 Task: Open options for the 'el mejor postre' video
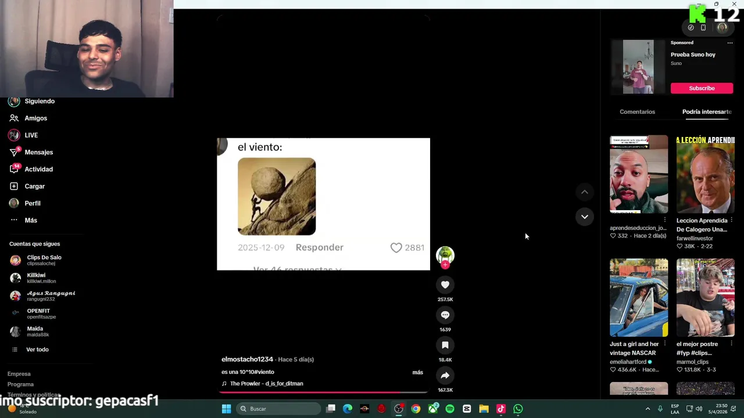coord(731,344)
